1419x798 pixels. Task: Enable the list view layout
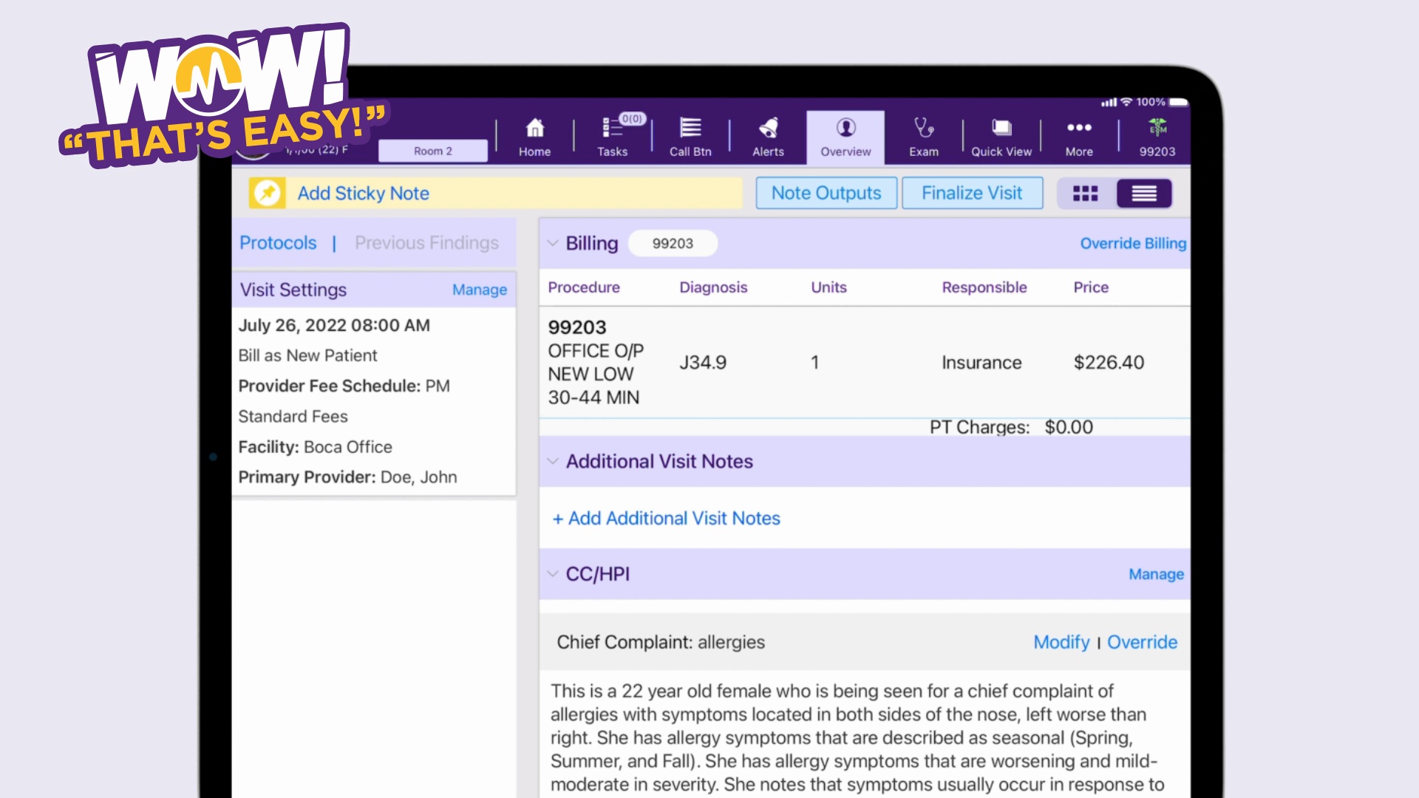pos(1144,193)
